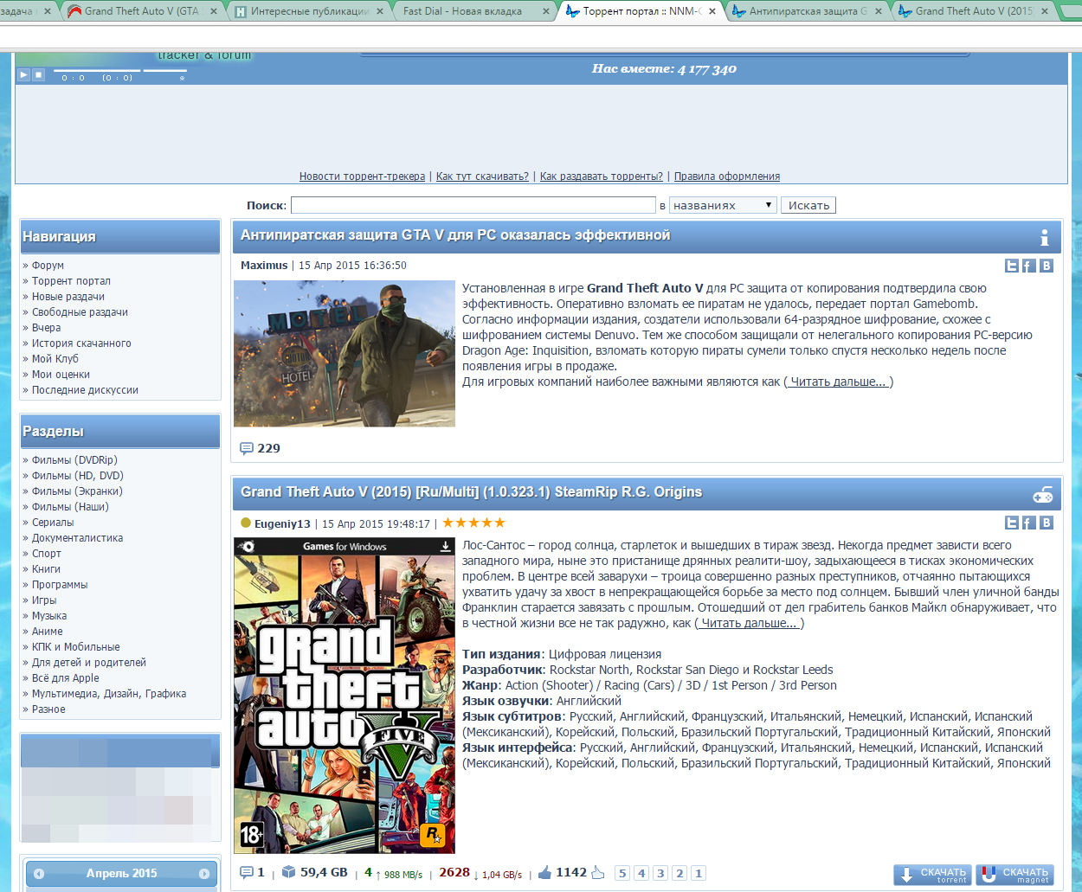This screenshot has width=1082, height=892.
Task: Click the info icon on anti-piracy article header
Action: tap(1044, 237)
